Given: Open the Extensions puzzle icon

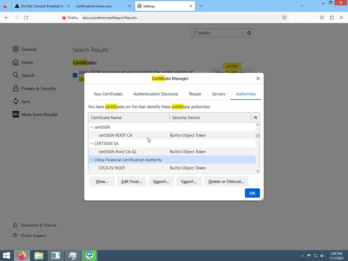Looking at the screenshot, I should coord(332,18).
